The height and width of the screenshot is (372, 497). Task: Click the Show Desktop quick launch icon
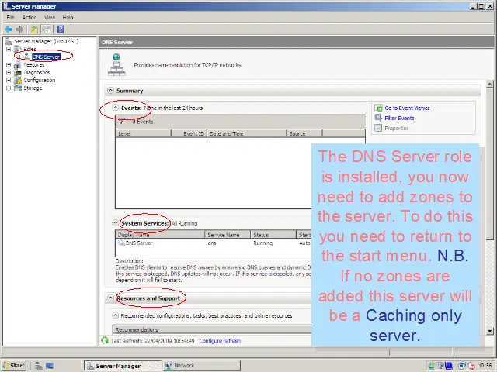pos(50,366)
